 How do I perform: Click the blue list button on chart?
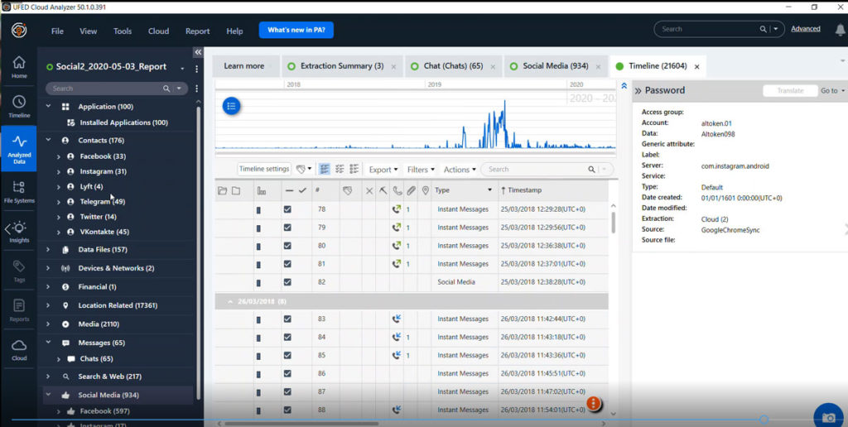pos(231,106)
